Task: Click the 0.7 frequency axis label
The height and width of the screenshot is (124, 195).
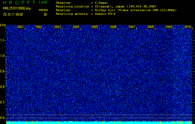Action: coord(3,102)
